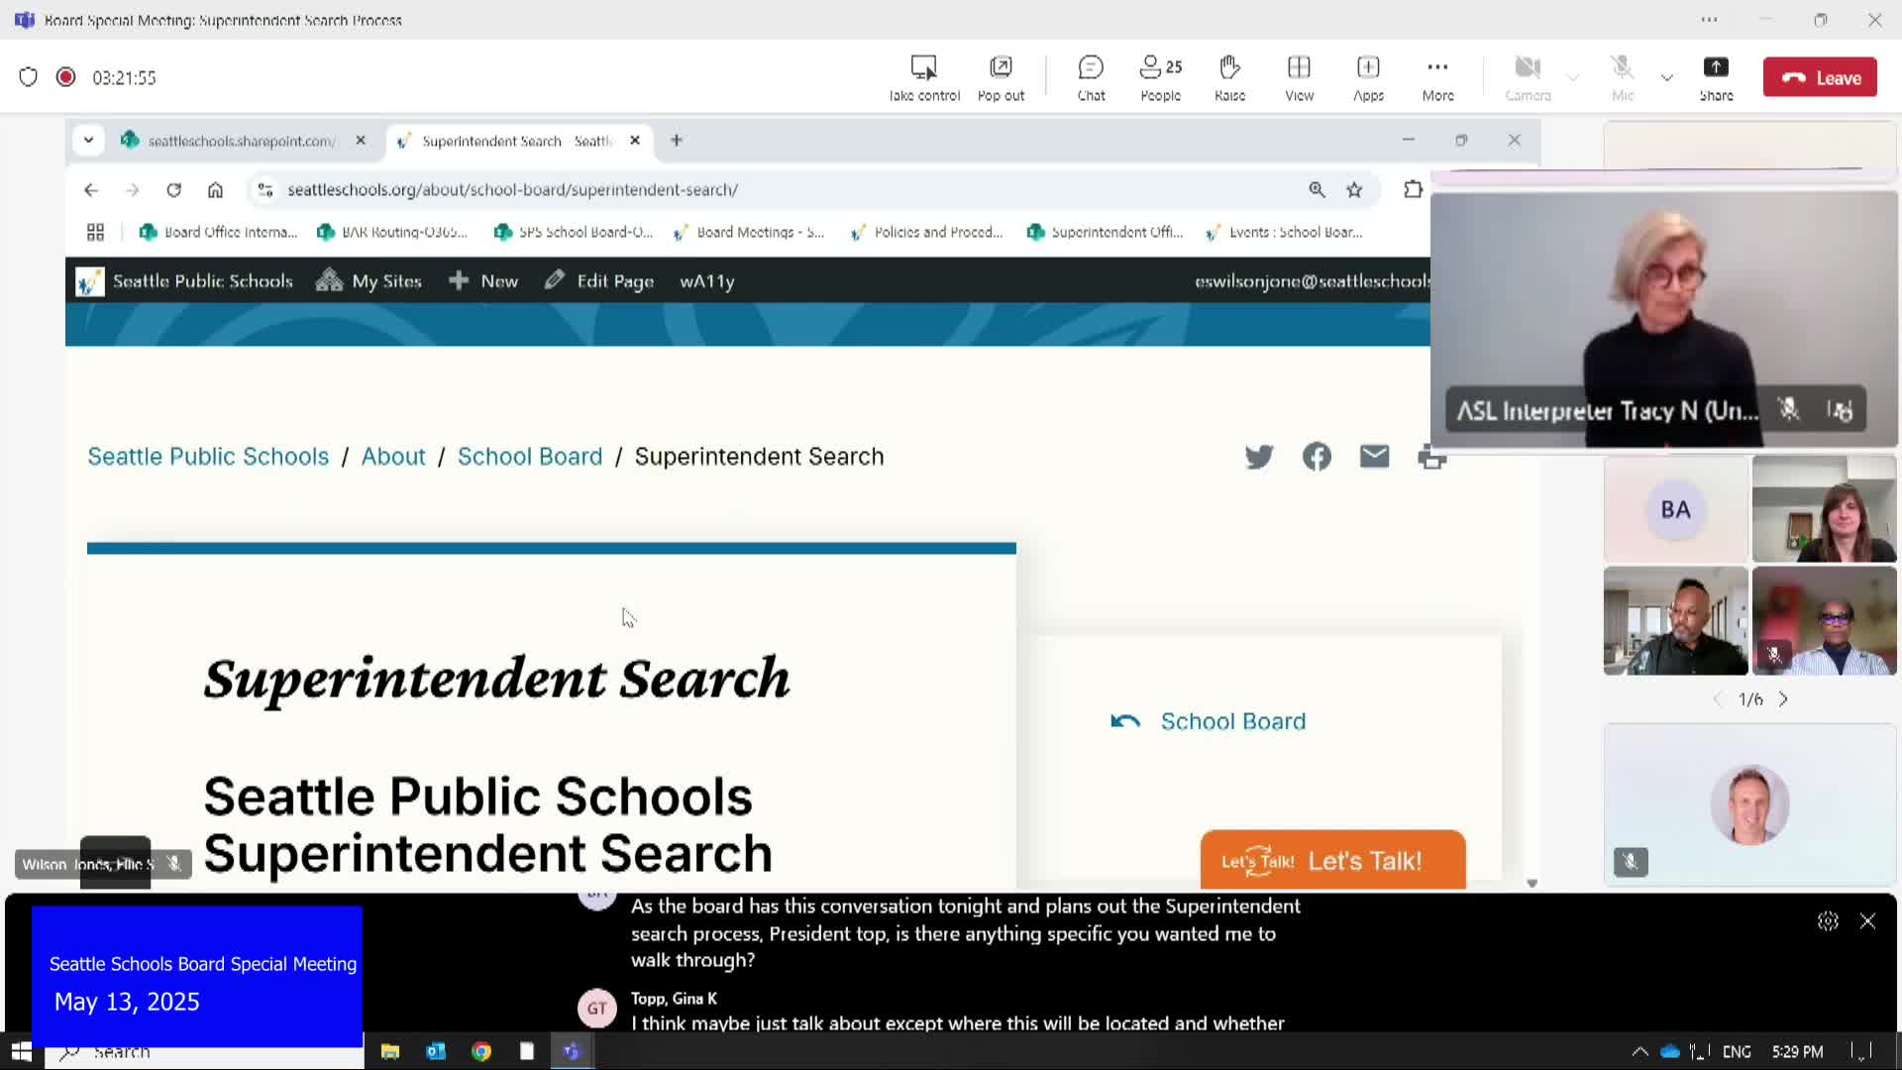1902x1070 pixels.
Task: Open Policies and Proced... bookmark
Action: tap(926, 232)
